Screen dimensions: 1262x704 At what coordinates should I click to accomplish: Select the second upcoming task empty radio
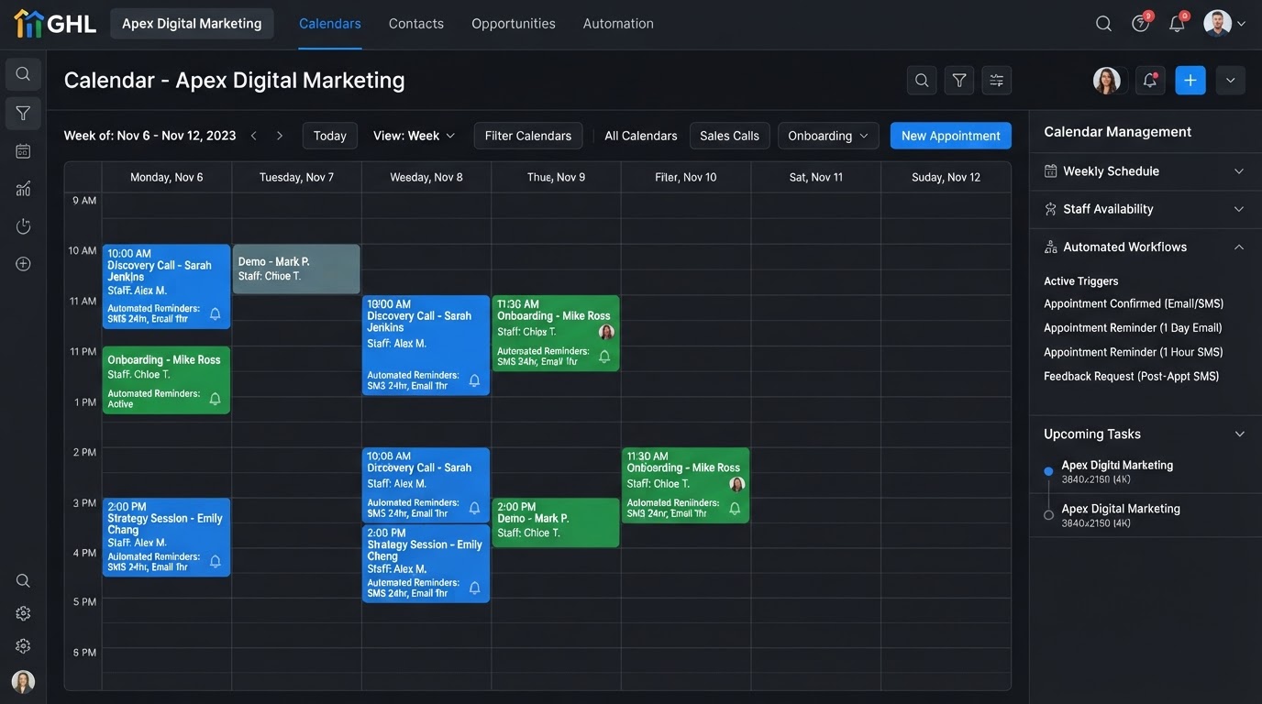[1048, 515]
